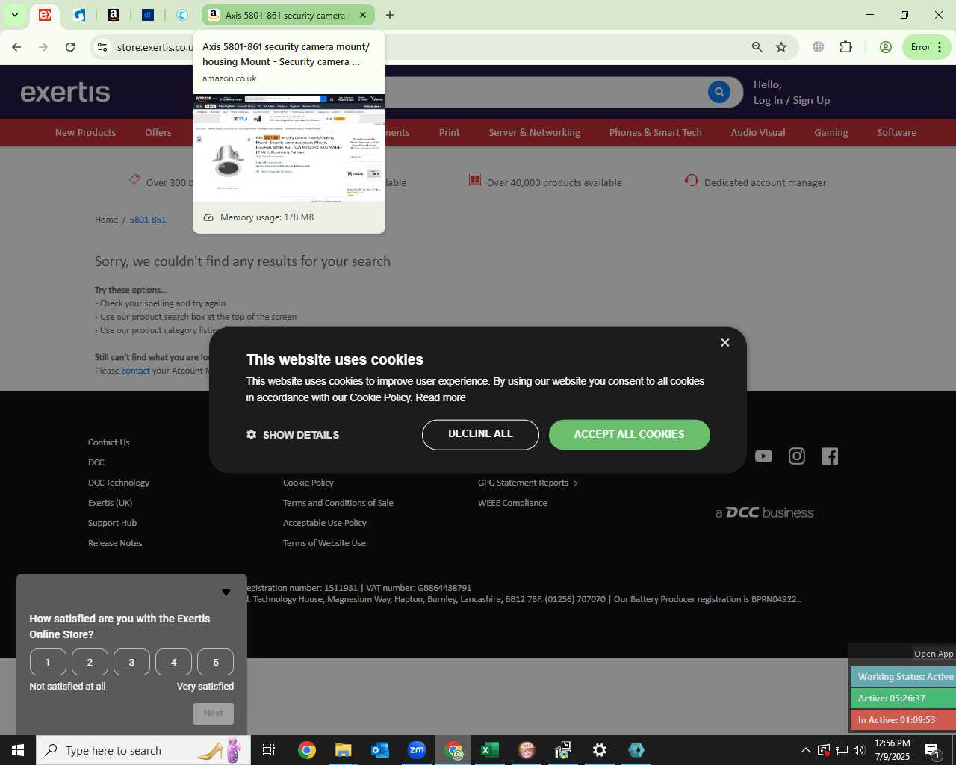Close the Axis 5801-861 security camera tab
This screenshot has width=956, height=765.
[x=363, y=15]
